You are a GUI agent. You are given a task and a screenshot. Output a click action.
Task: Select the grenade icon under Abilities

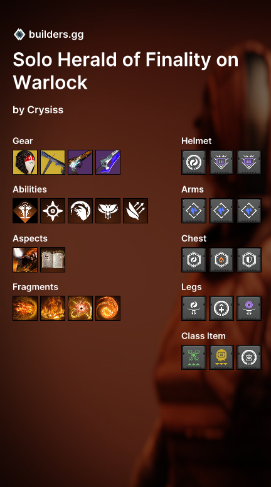(x=53, y=211)
